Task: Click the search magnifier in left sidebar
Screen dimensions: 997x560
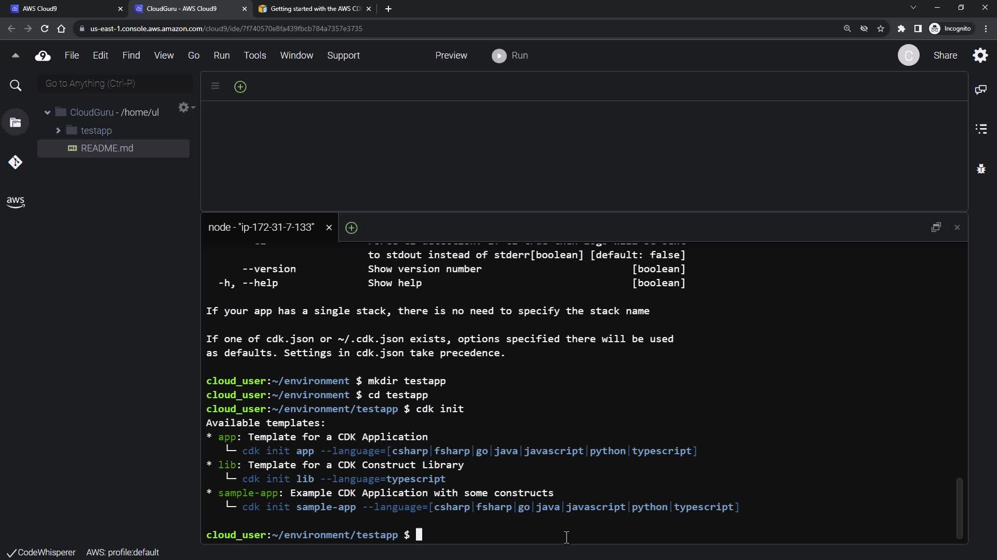Action: pyautogui.click(x=16, y=86)
